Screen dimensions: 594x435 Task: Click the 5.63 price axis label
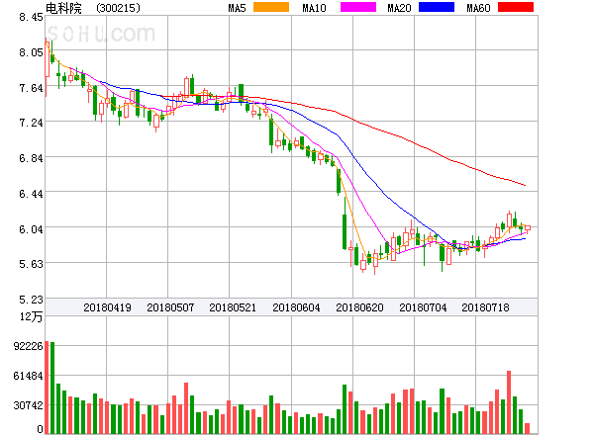[x=31, y=264]
